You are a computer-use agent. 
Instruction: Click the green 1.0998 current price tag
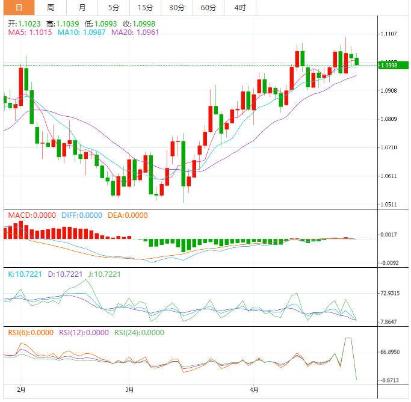[391, 65]
